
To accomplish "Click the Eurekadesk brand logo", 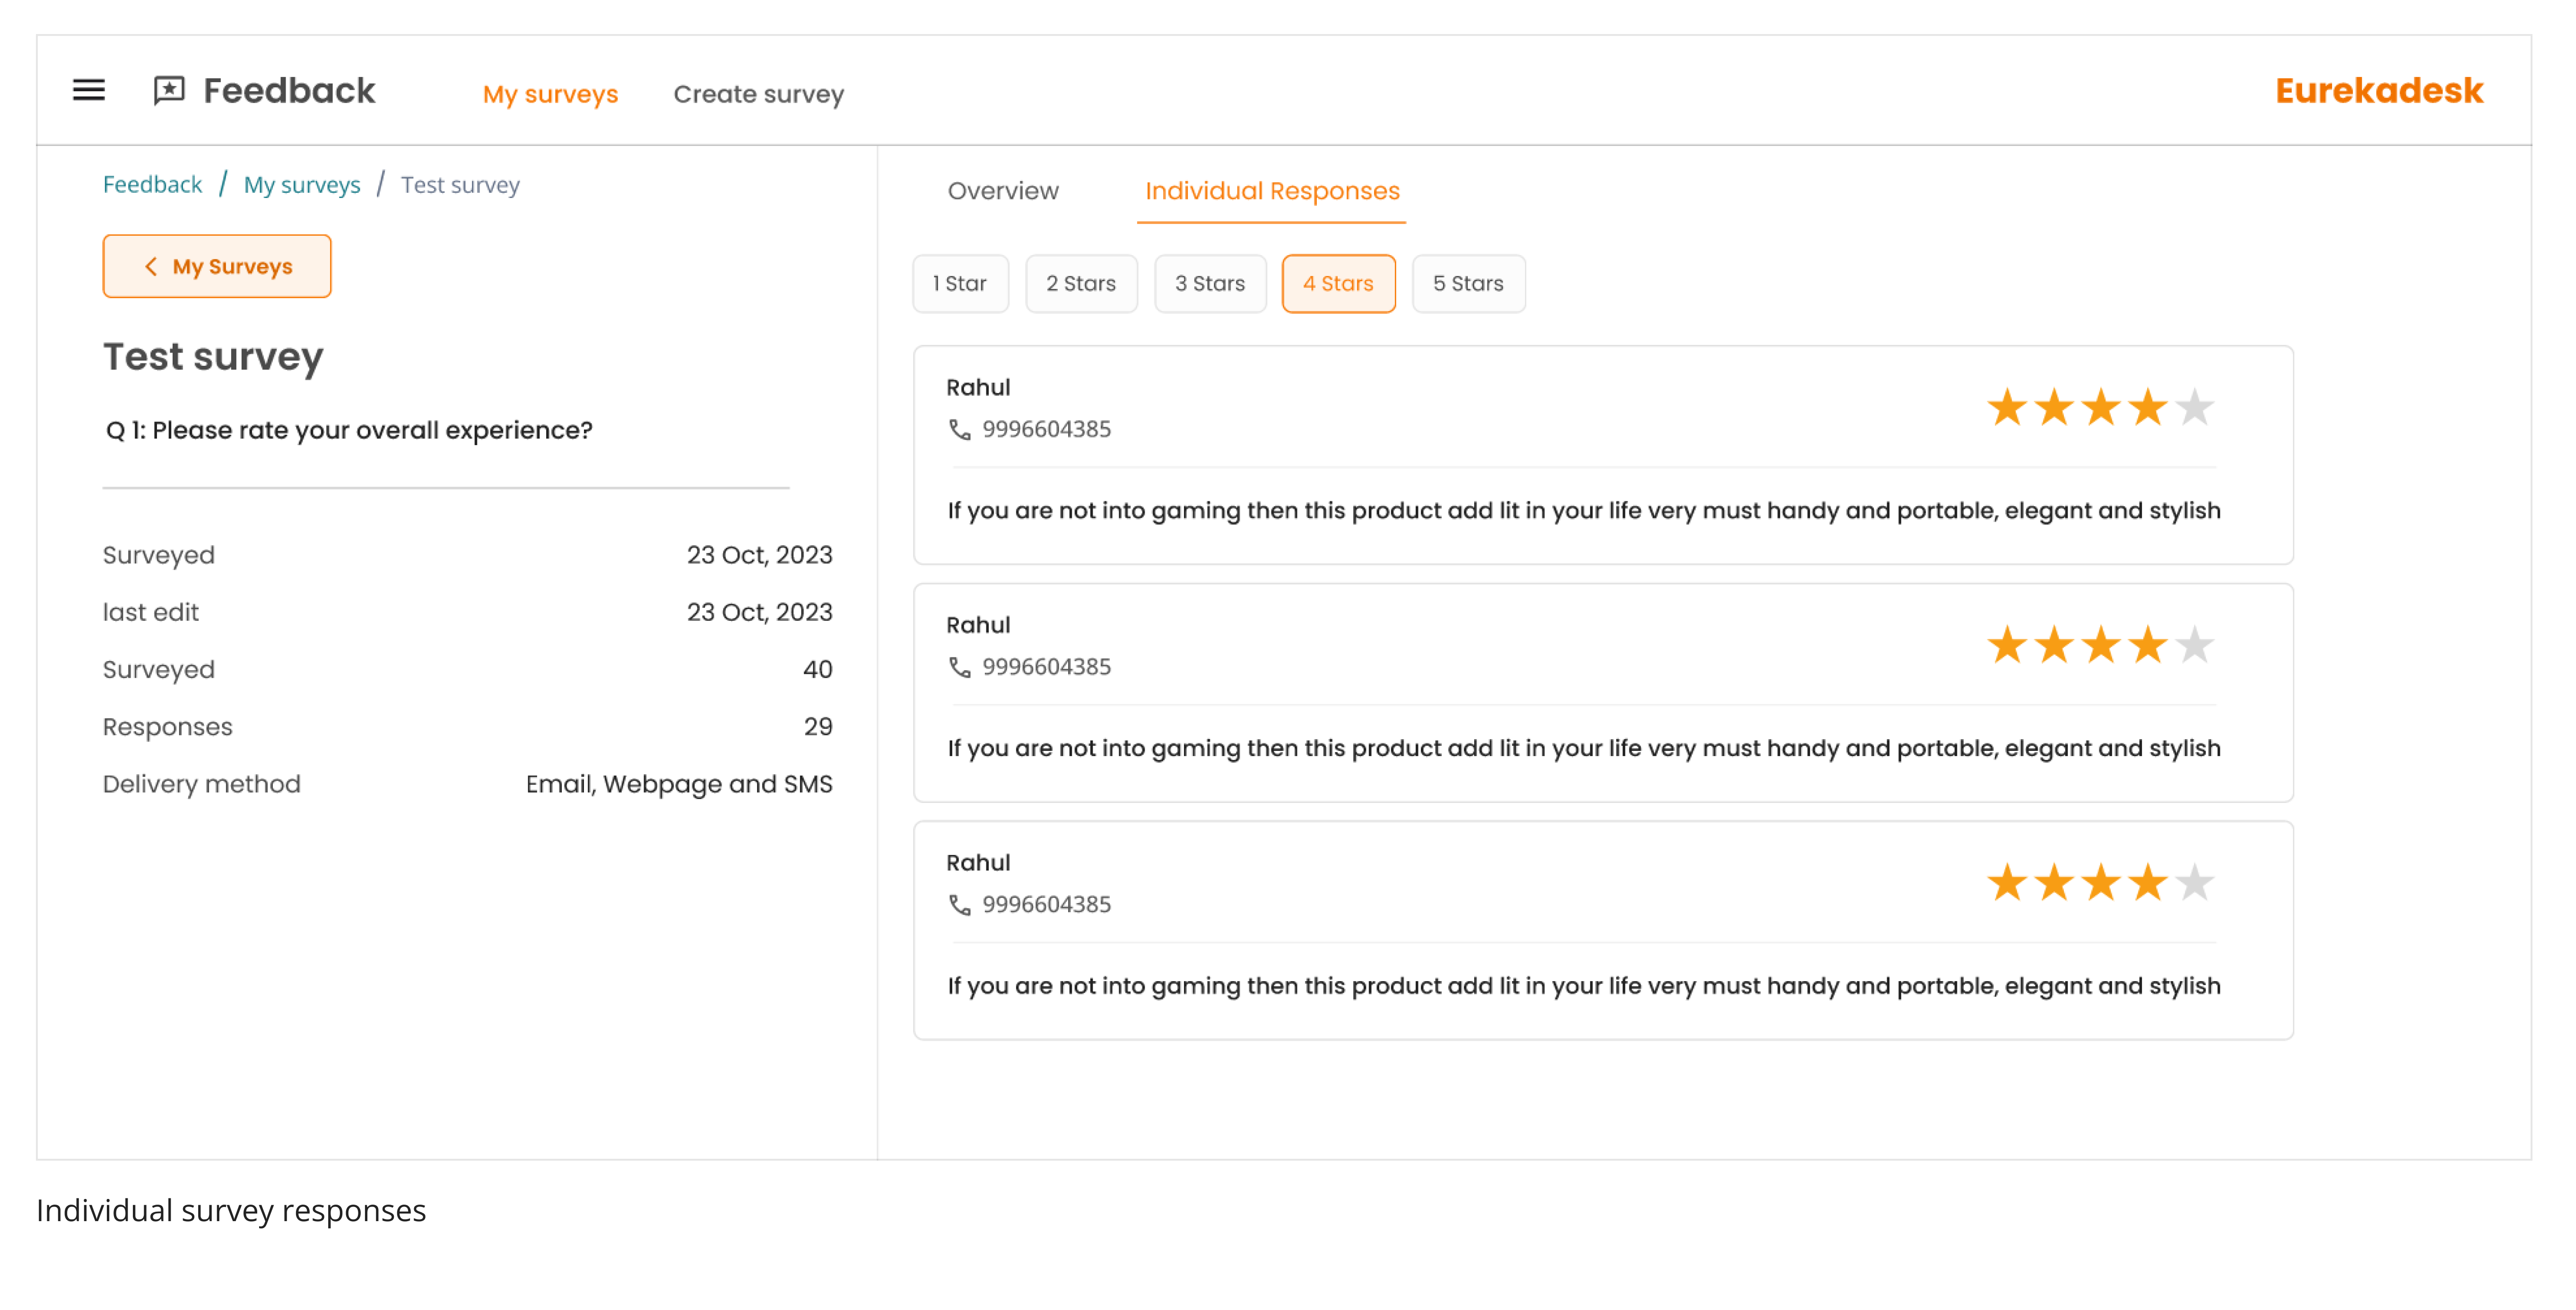I will pyautogui.click(x=2379, y=91).
